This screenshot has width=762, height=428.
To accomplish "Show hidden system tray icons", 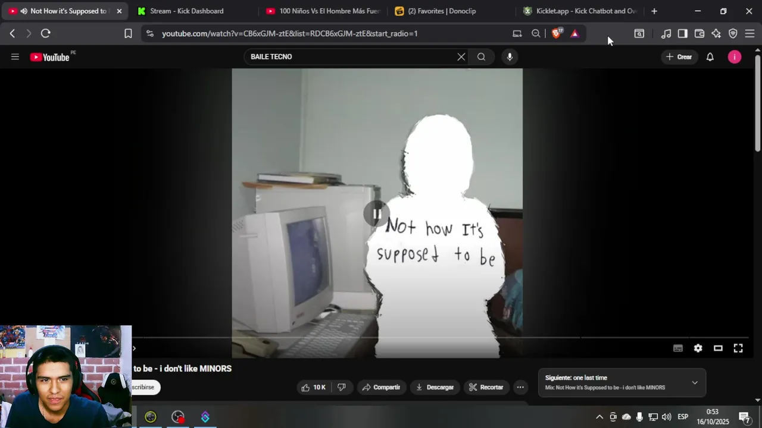I will [x=599, y=417].
